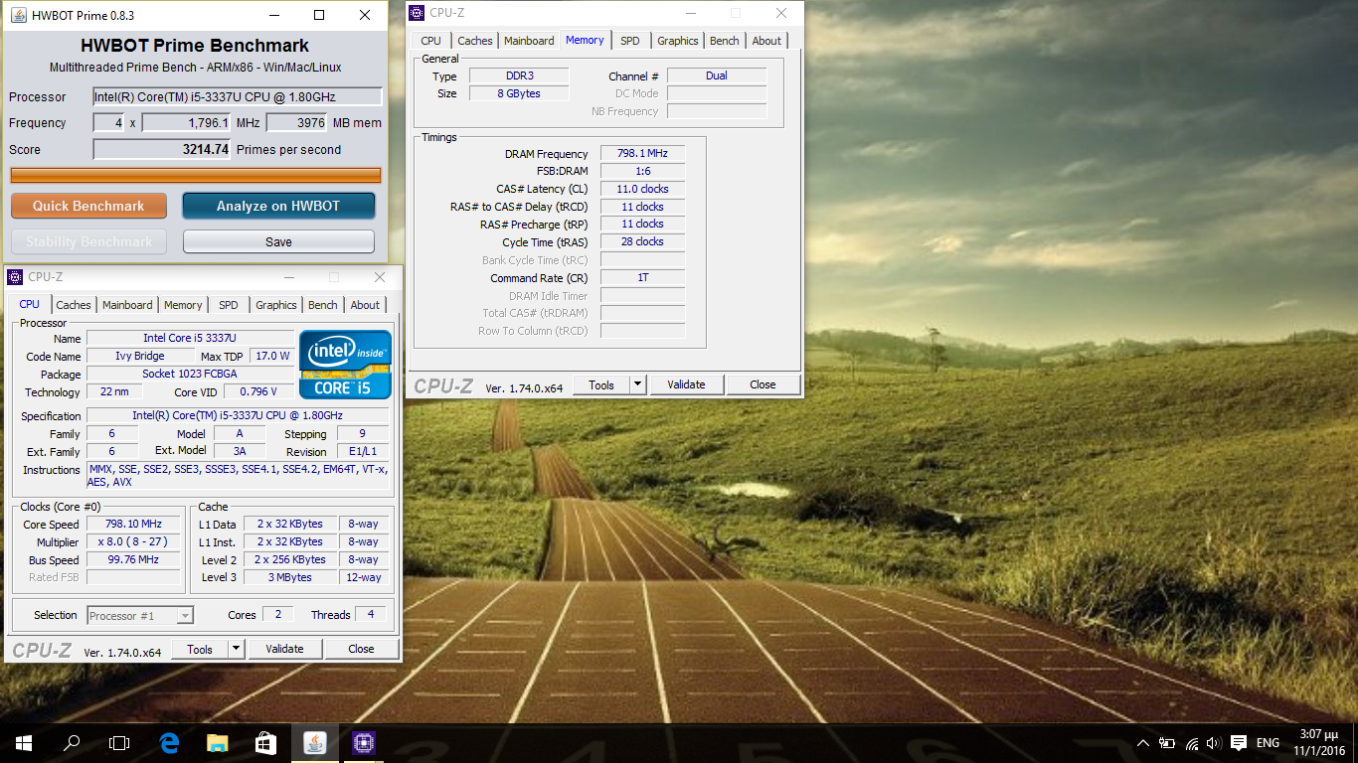Click the Multiplier value x 8.0 ( 8 - 27 )
This screenshot has width=1358, height=763.
(x=133, y=541)
